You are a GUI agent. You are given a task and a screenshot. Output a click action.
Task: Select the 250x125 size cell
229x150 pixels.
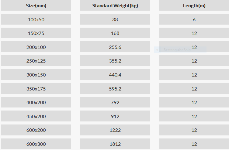pyautogui.click(x=36, y=61)
